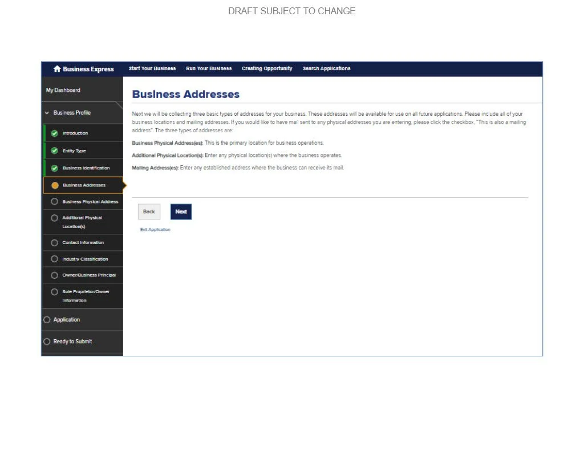Click the circle beside Owner/Business Principal
The height and width of the screenshot is (451, 584).
[x=54, y=275]
